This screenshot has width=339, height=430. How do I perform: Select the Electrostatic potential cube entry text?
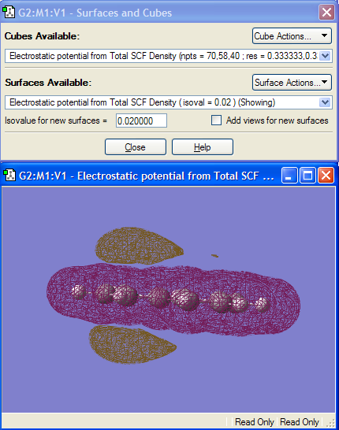pyautogui.click(x=163, y=56)
